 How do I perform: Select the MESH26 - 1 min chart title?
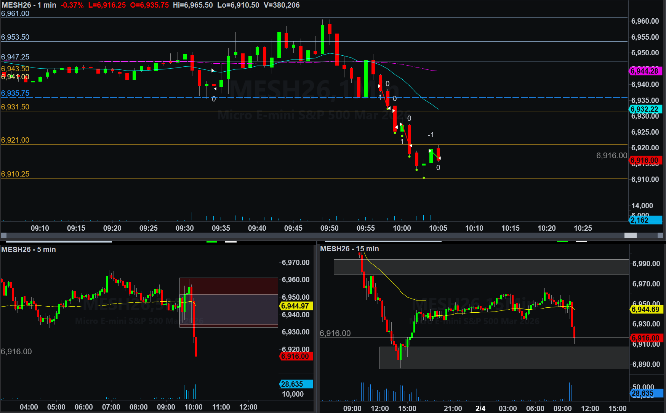pyautogui.click(x=29, y=5)
